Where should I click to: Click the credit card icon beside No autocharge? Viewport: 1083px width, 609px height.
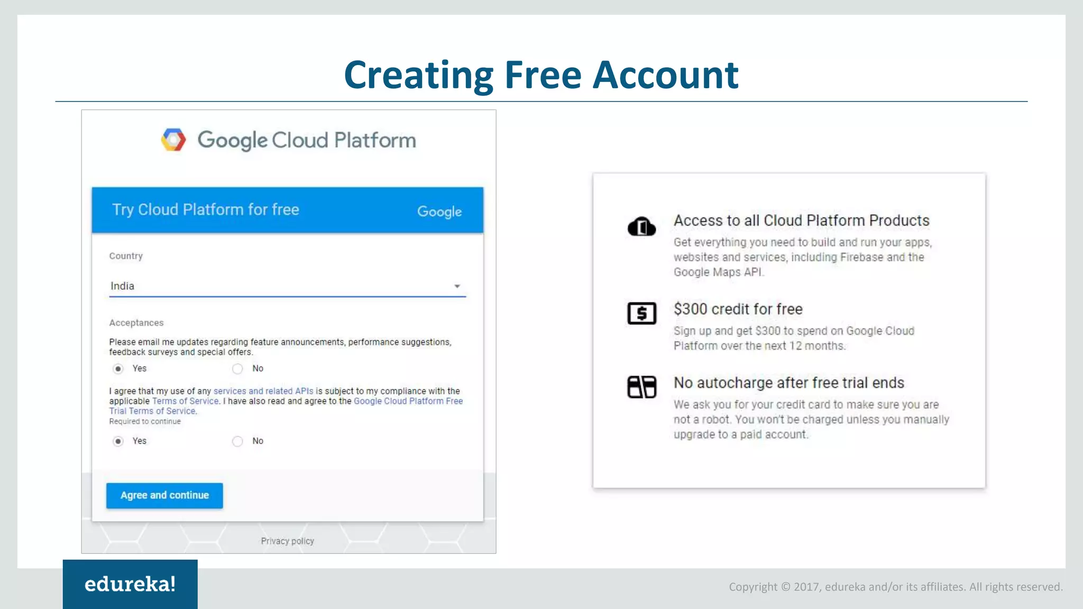tap(641, 386)
